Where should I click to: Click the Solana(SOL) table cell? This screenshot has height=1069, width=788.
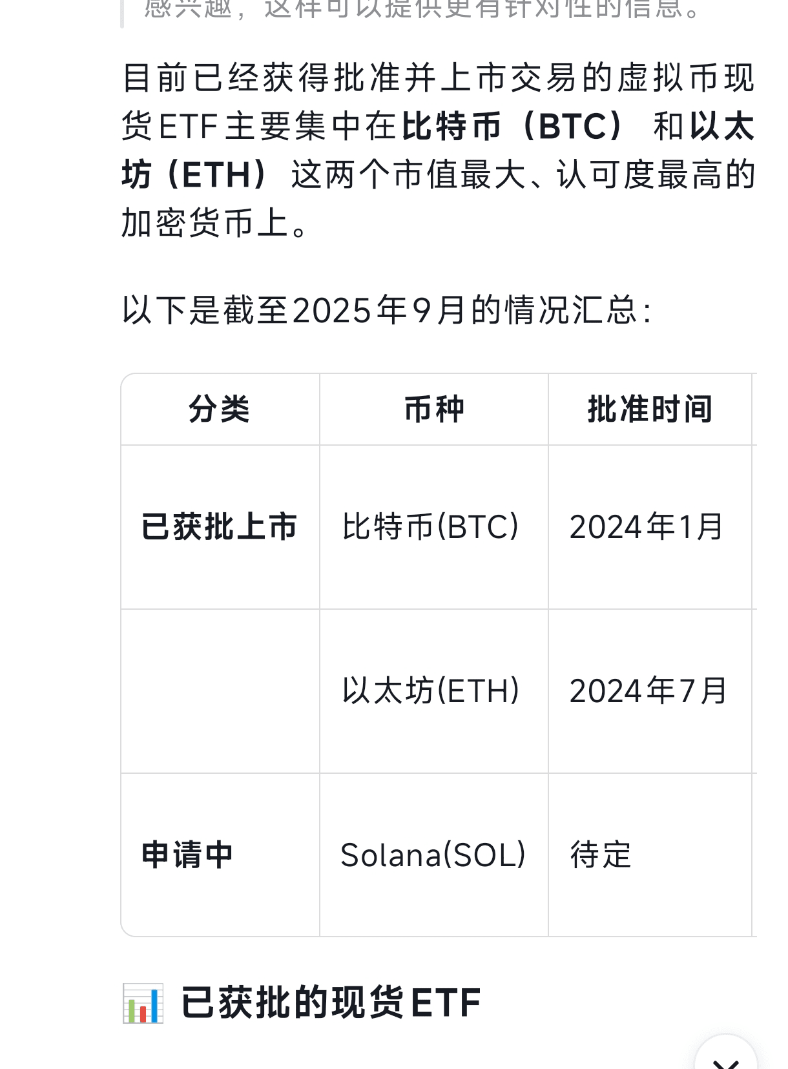coord(434,855)
